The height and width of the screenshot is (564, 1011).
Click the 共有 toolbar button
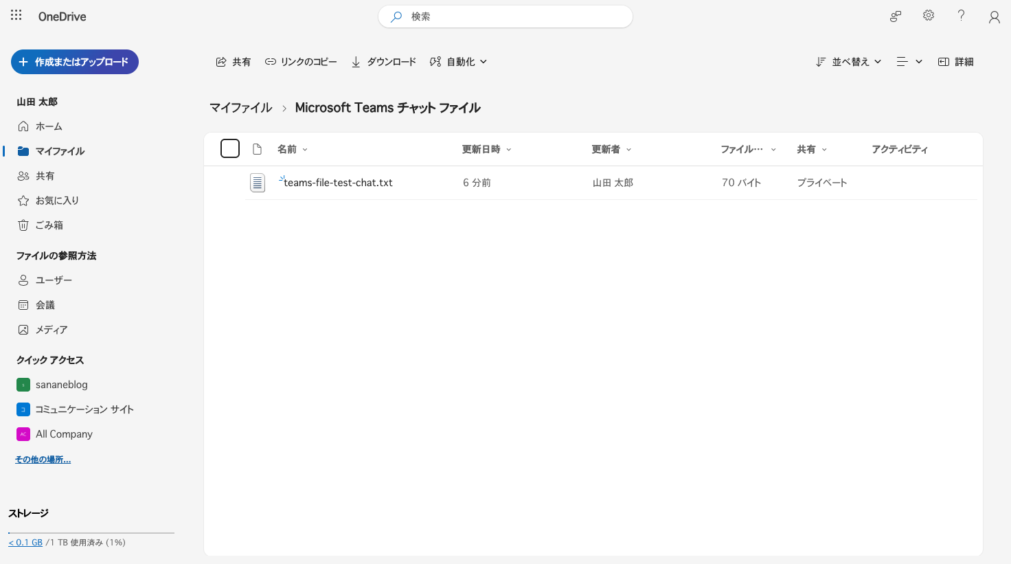(234, 62)
